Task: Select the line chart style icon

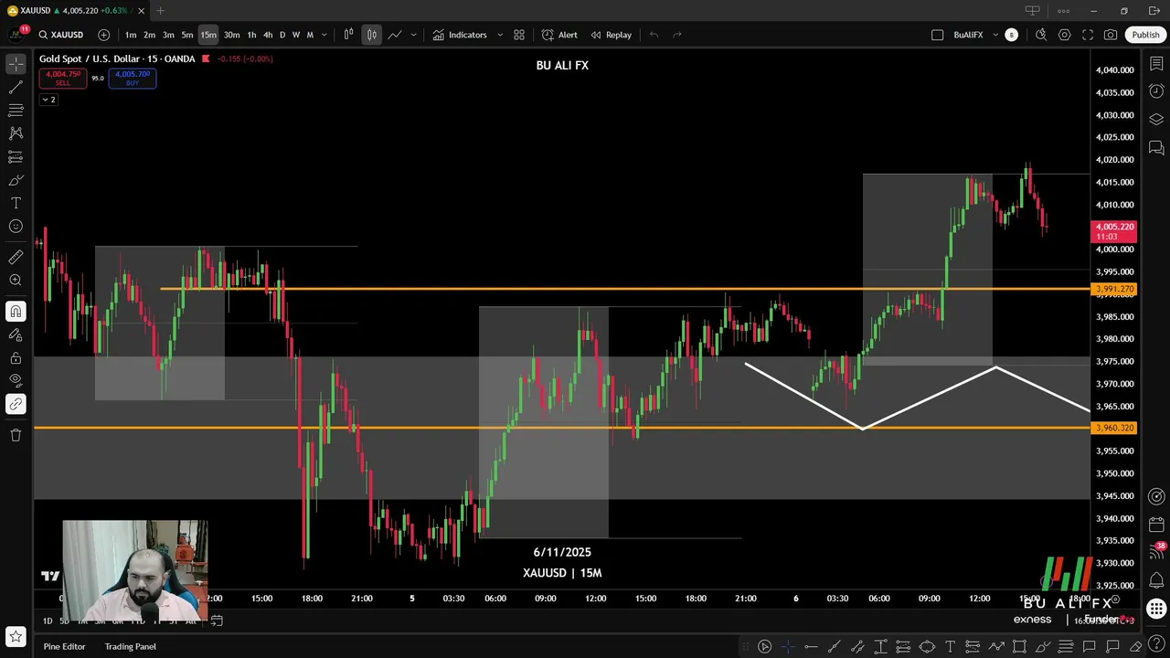Action: [x=394, y=35]
